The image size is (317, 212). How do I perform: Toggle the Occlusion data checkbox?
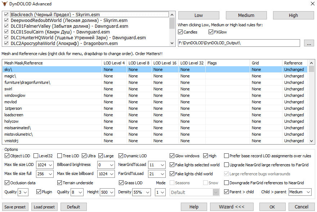point(7,183)
